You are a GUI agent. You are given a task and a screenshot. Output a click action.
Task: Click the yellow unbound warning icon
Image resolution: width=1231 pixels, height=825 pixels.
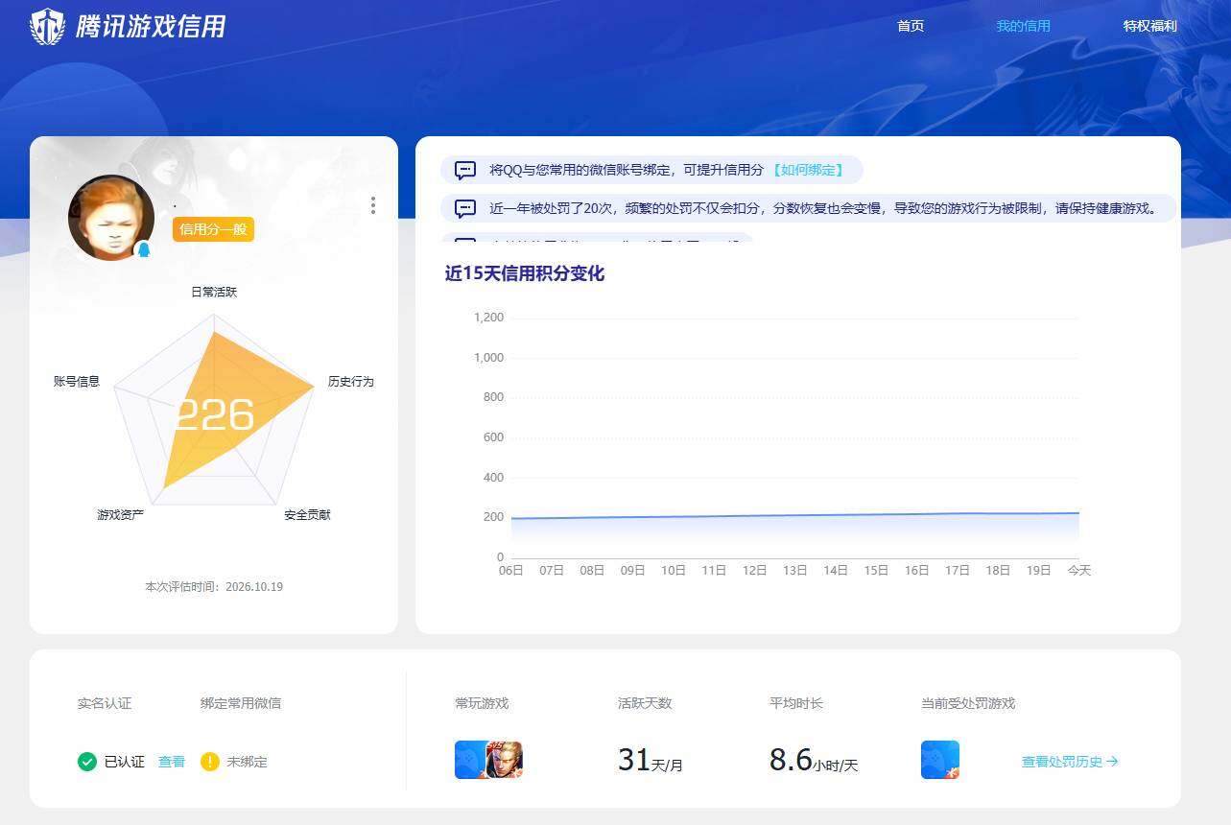tap(210, 762)
